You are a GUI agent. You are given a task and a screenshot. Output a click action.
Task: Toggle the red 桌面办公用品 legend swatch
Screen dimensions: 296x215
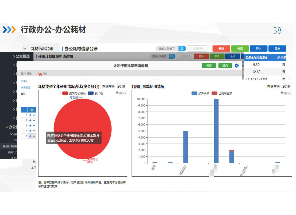pos(65,93)
